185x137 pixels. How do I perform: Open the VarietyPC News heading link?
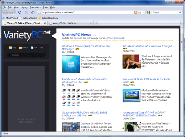[79, 35]
